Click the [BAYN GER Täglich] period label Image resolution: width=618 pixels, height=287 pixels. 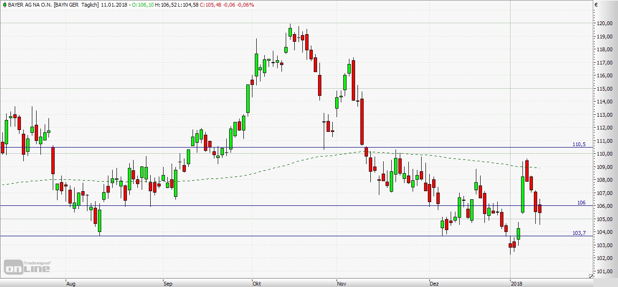point(77,5)
